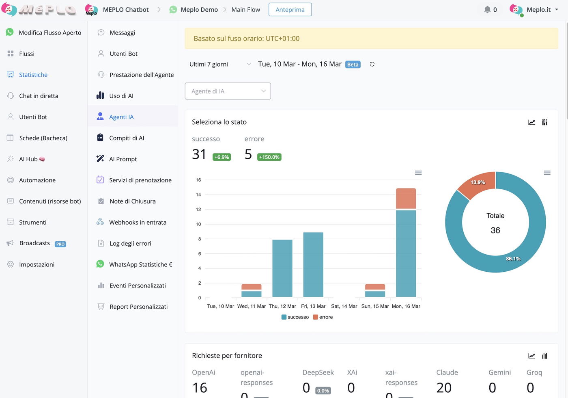Click the Anteprima button
The image size is (568, 398).
pos(290,10)
